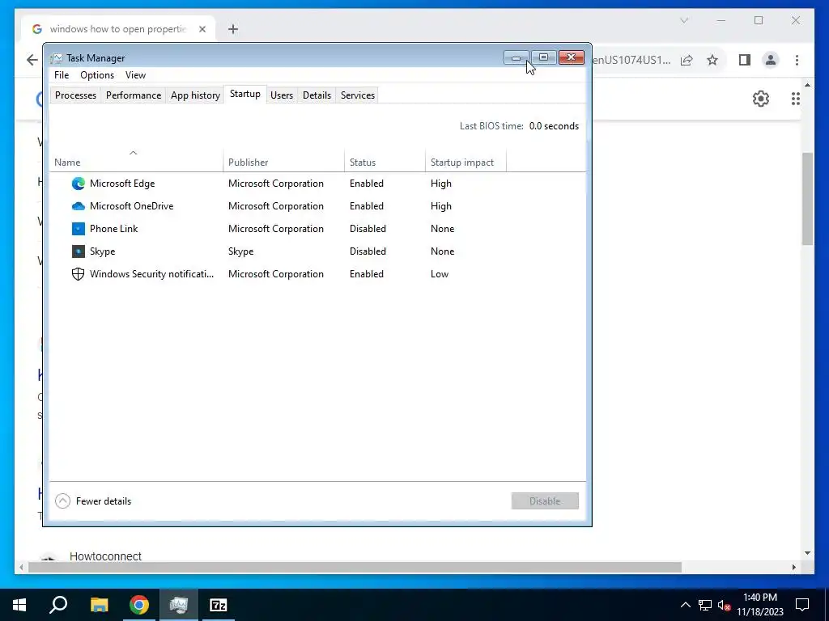This screenshot has width=829, height=621.
Task: Click the clock and date in taskbar
Action: [x=760, y=605]
